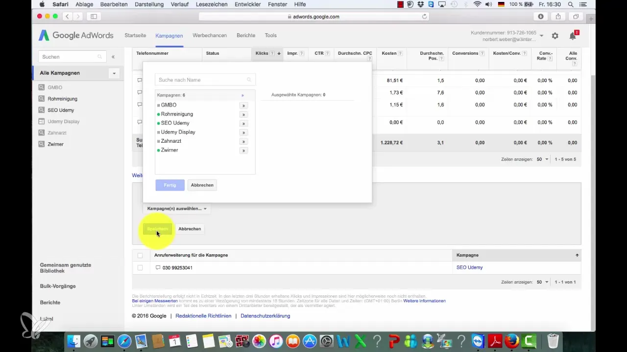
Task: Open the notifications bell icon
Action: pos(573,36)
